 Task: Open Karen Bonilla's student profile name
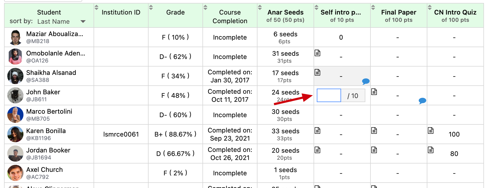tap(46, 131)
